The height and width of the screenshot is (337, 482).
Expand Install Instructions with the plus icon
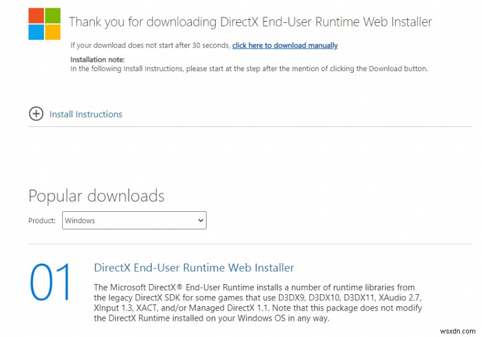(x=36, y=114)
